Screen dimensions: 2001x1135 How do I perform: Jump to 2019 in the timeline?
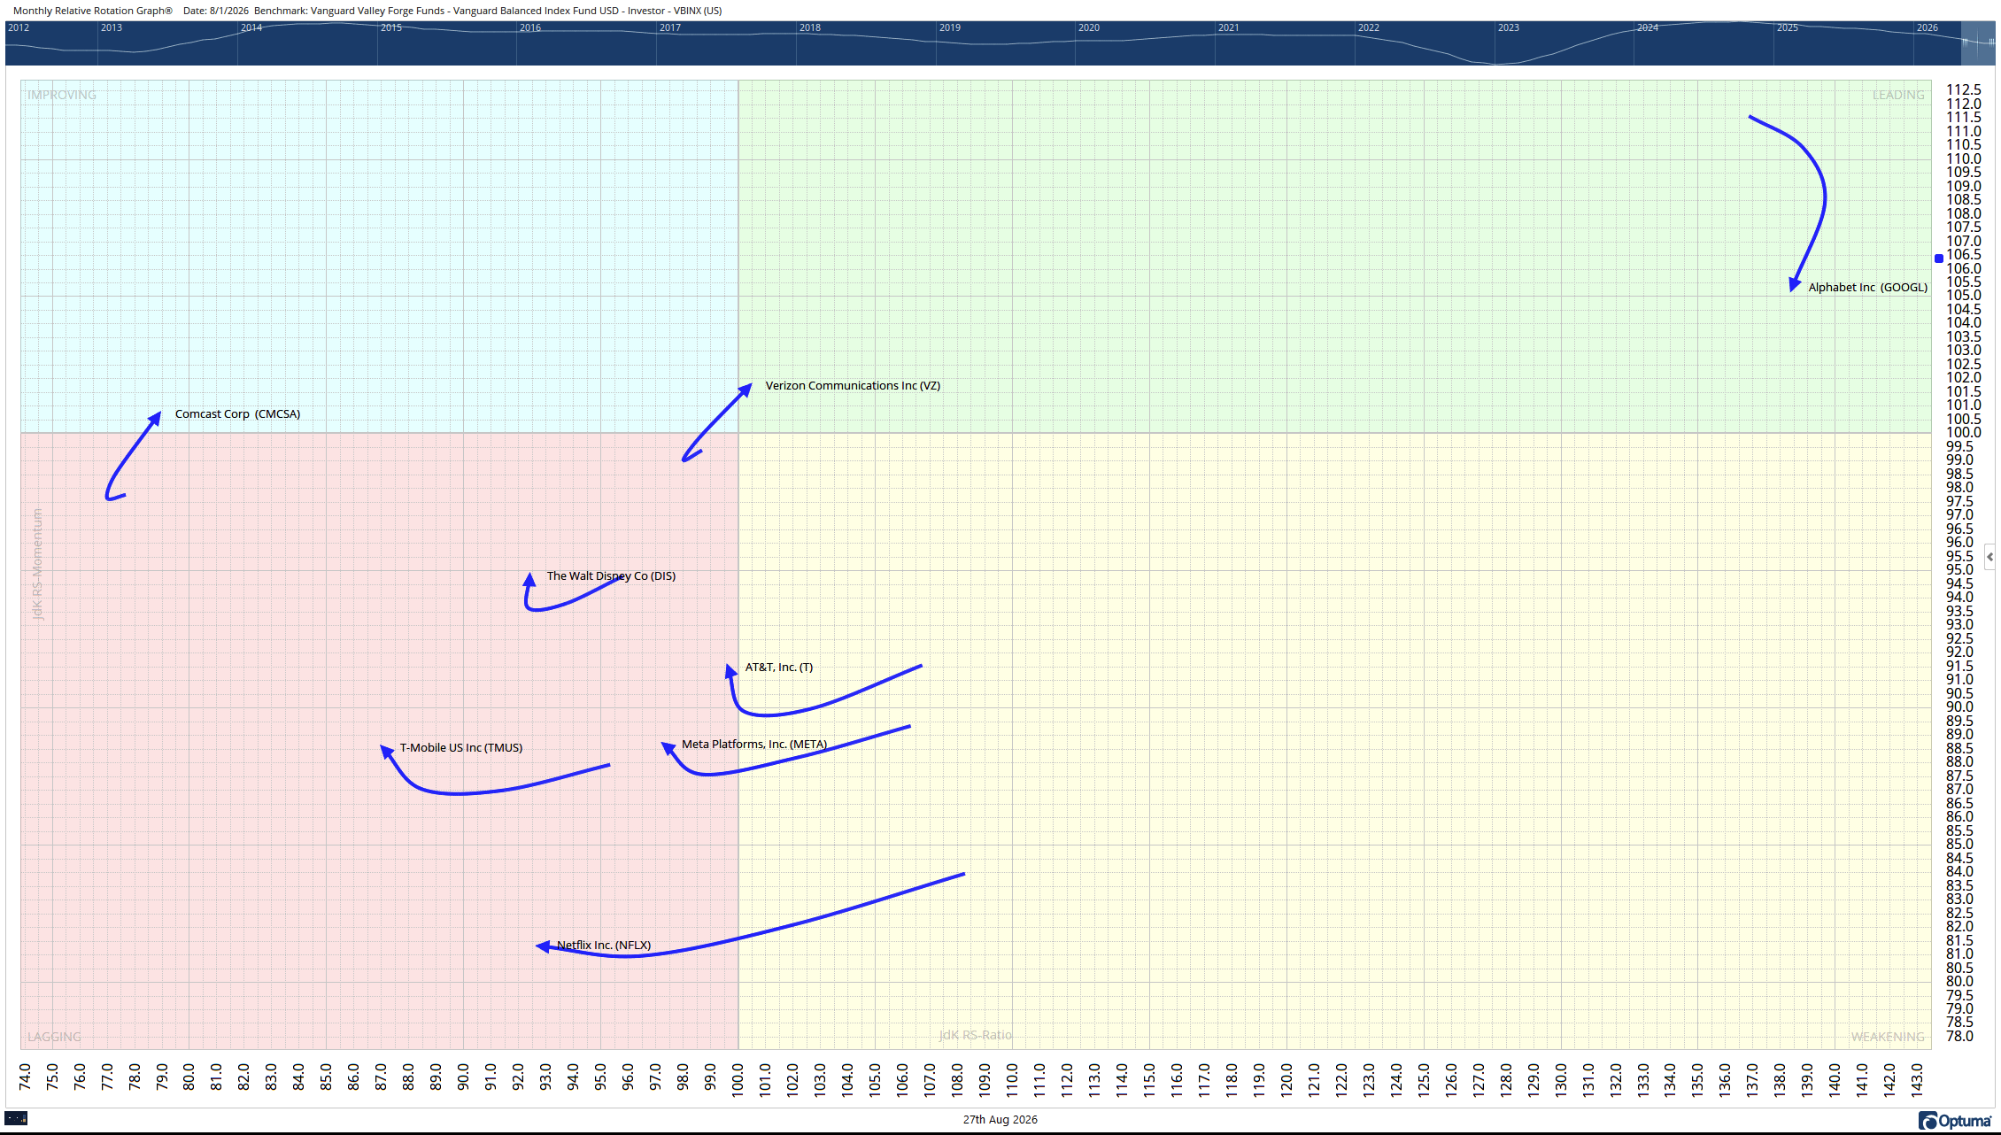[x=950, y=27]
